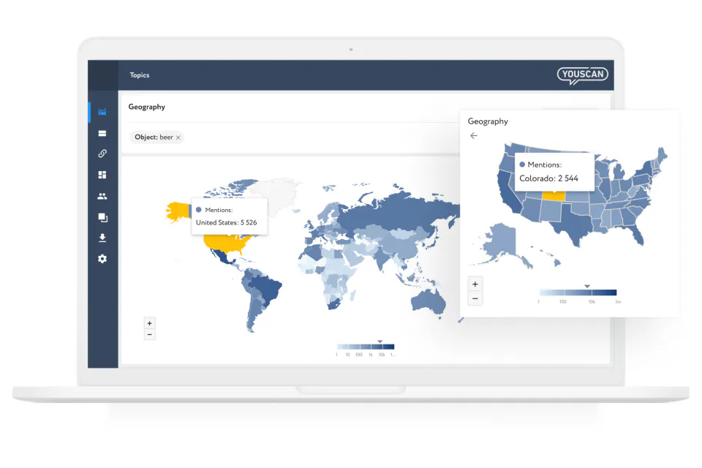Zoom out with the minus button on US map
The width and height of the screenshot is (702, 468).
pos(475,298)
